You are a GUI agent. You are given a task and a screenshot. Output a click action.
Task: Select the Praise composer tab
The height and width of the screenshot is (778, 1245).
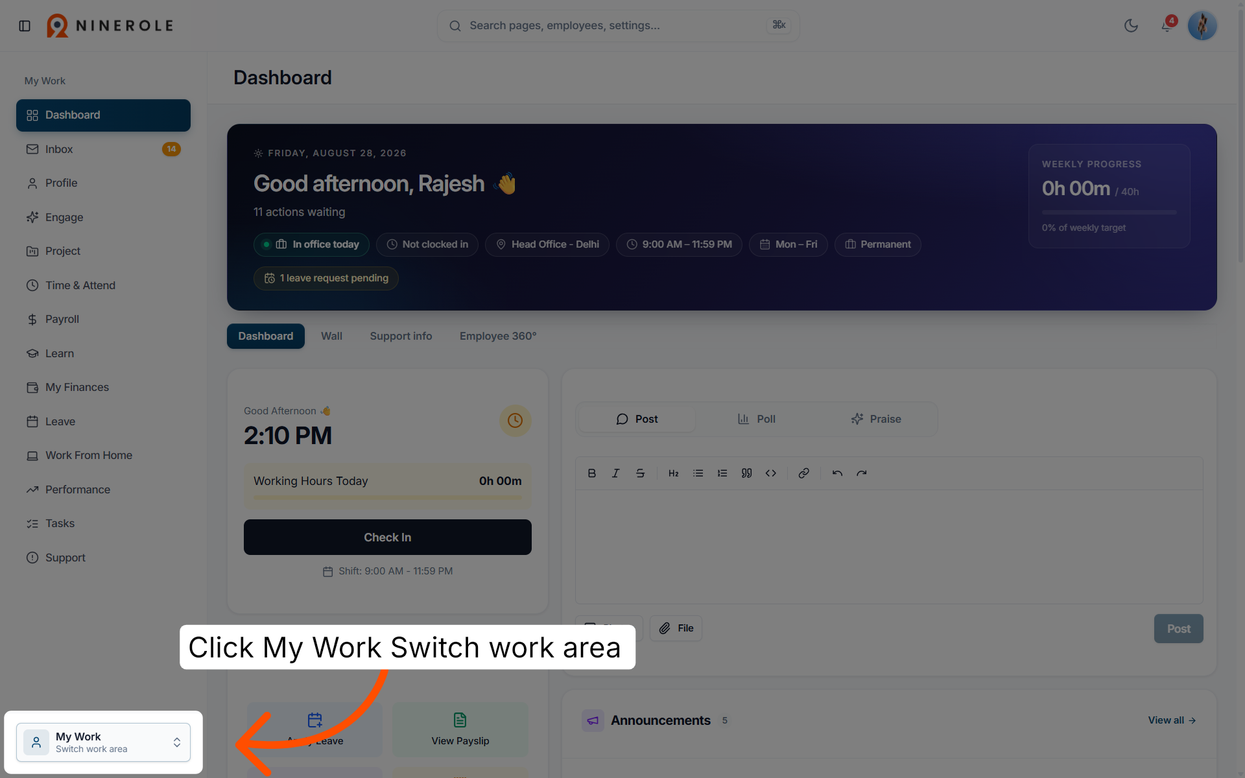[876, 419]
